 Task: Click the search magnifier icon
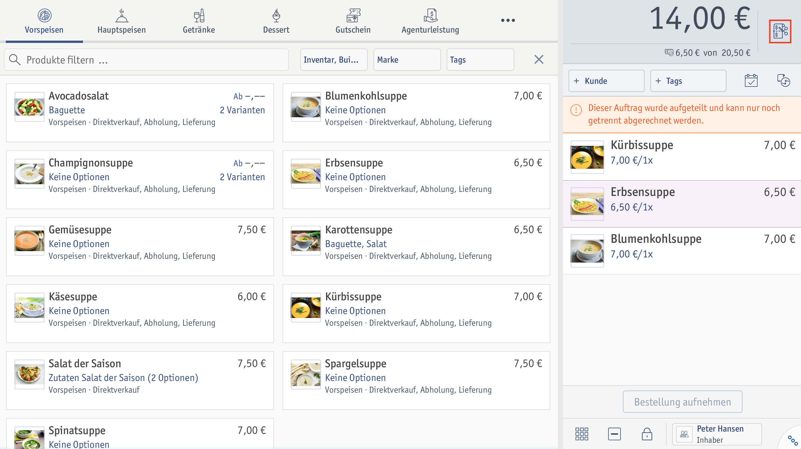coord(15,59)
